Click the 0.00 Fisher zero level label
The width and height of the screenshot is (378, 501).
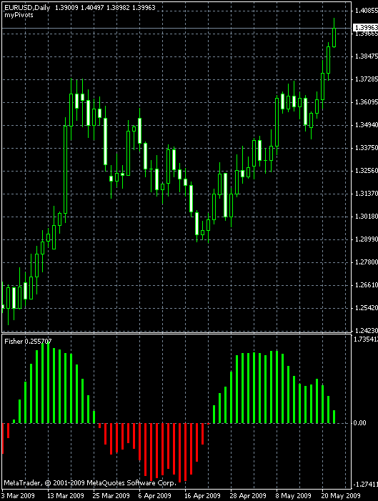(360, 422)
